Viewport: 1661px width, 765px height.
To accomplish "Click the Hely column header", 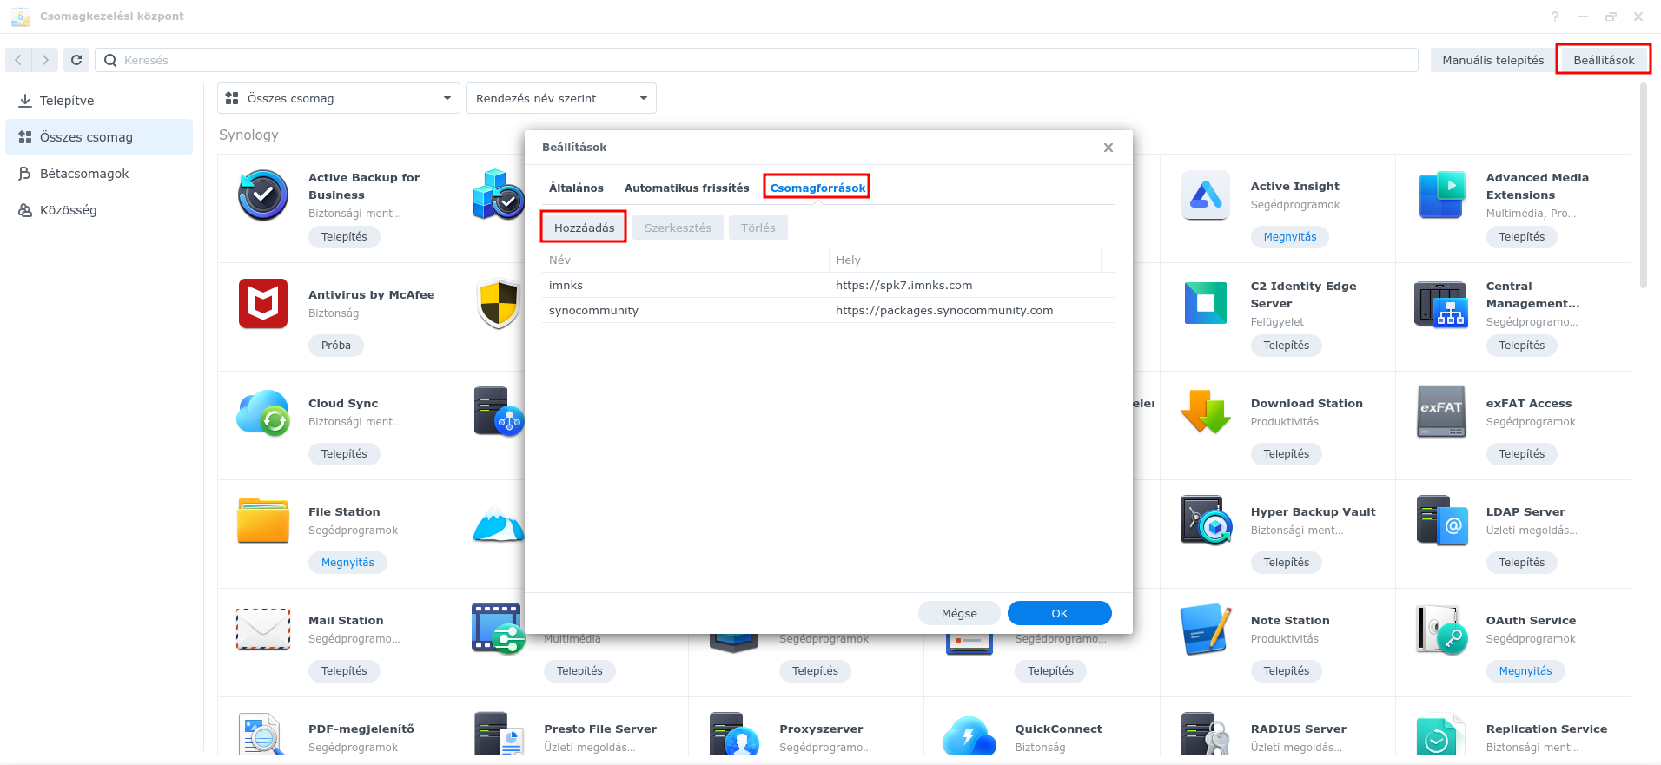I will pyautogui.click(x=964, y=260).
